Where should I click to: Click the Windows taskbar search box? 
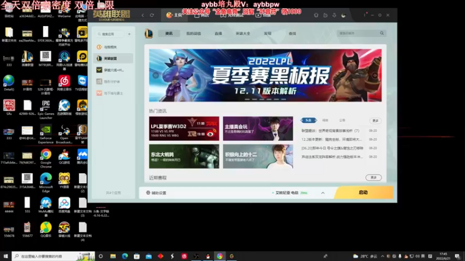point(53,256)
